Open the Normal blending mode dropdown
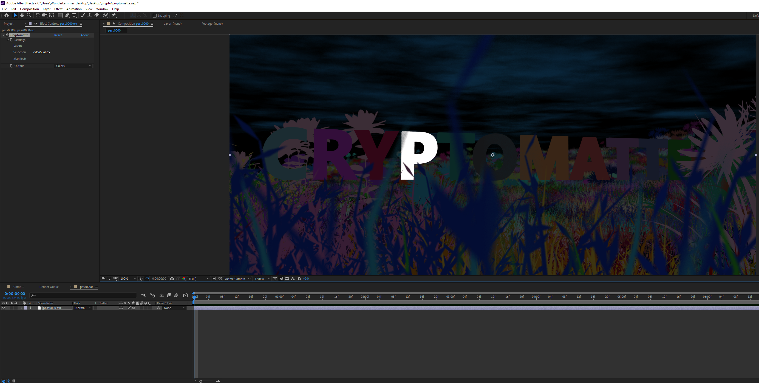759x383 pixels. click(x=83, y=308)
